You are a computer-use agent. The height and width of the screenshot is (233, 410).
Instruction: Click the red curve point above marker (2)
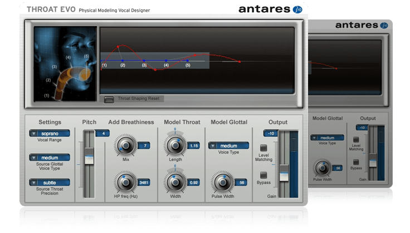[118, 47]
